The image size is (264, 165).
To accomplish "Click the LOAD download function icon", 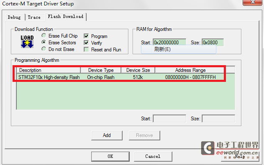I will (x=27, y=41).
